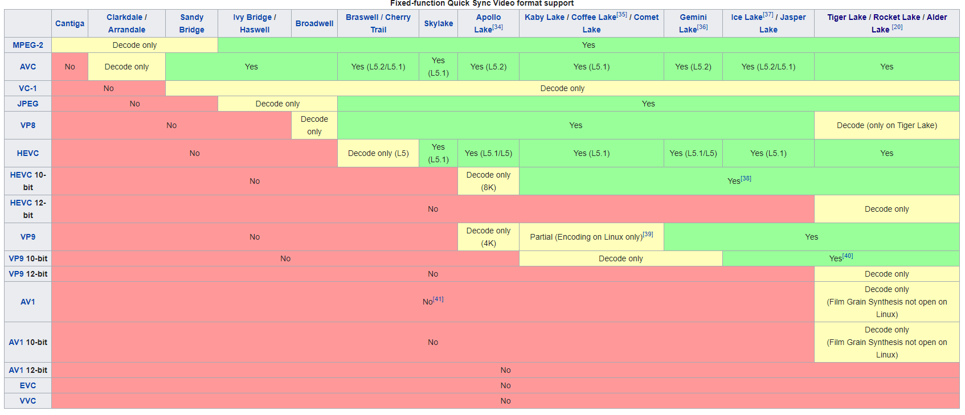Open the Cantiga column header link
This screenshot has width=965, height=415.
click(69, 23)
